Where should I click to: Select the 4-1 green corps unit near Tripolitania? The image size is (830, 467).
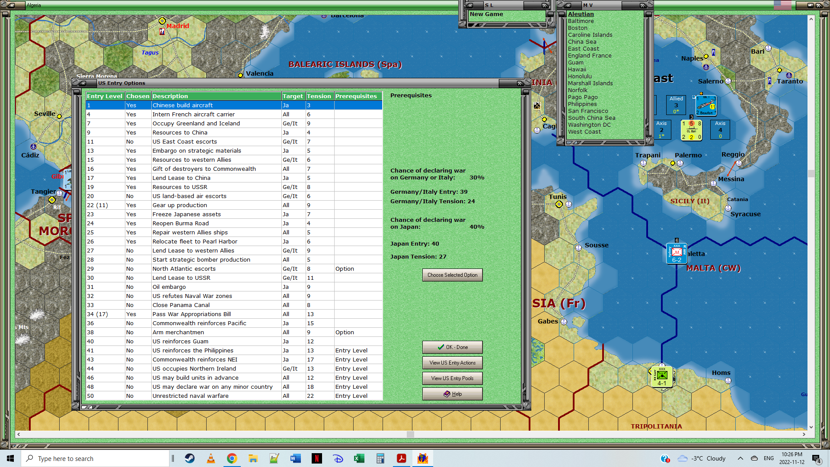click(x=662, y=376)
